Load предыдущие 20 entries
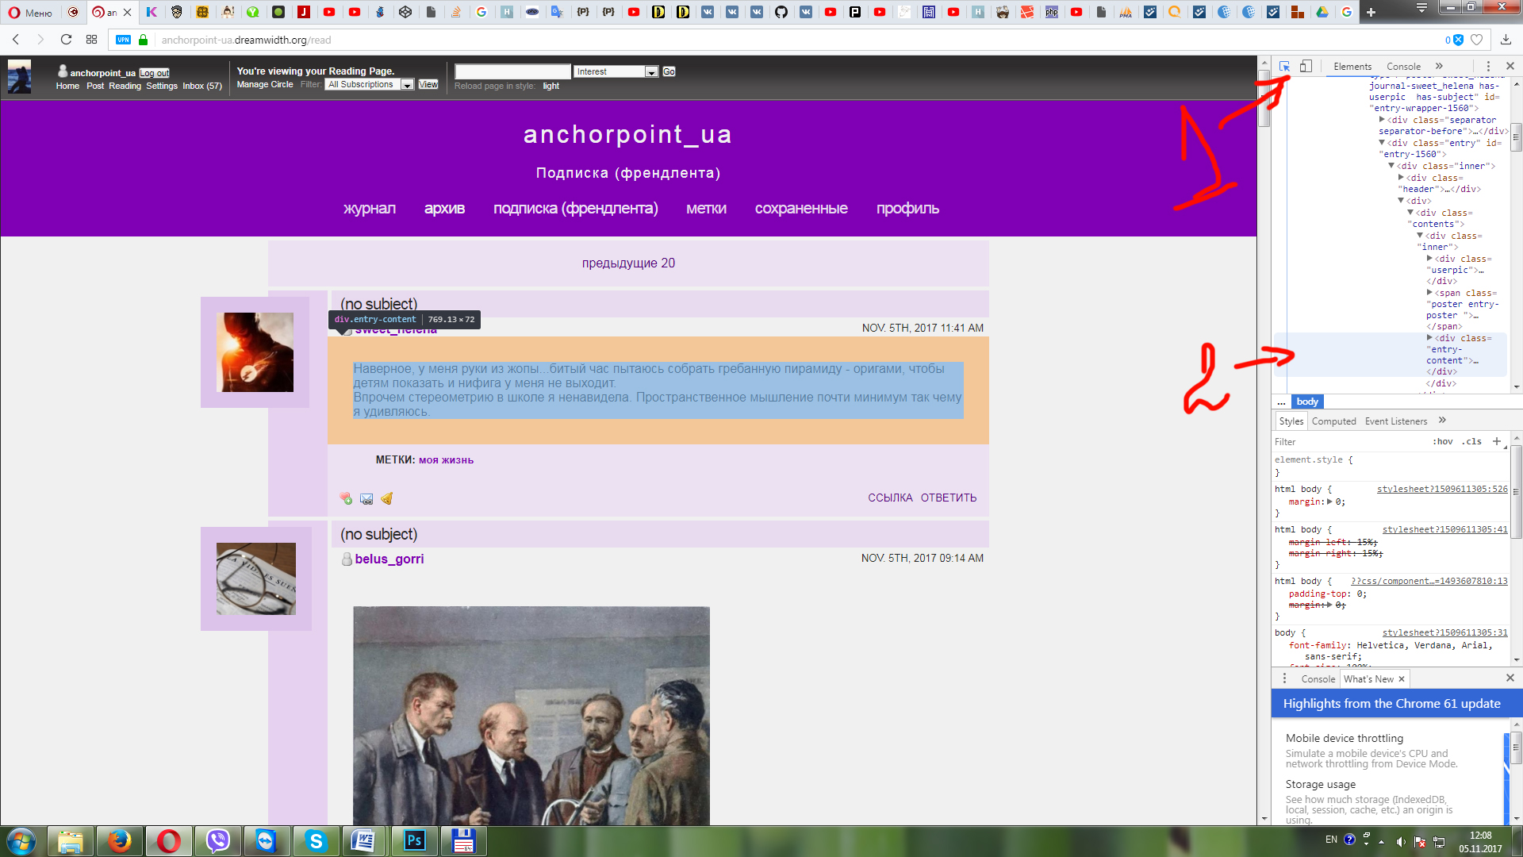This screenshot has width=1523, height=857. coord(628,263)
